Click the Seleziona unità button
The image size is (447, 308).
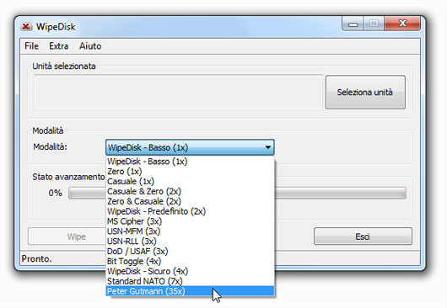[365, 92]
